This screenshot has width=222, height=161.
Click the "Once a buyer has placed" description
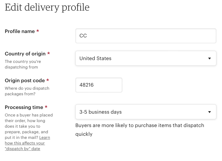coord(29,126)
